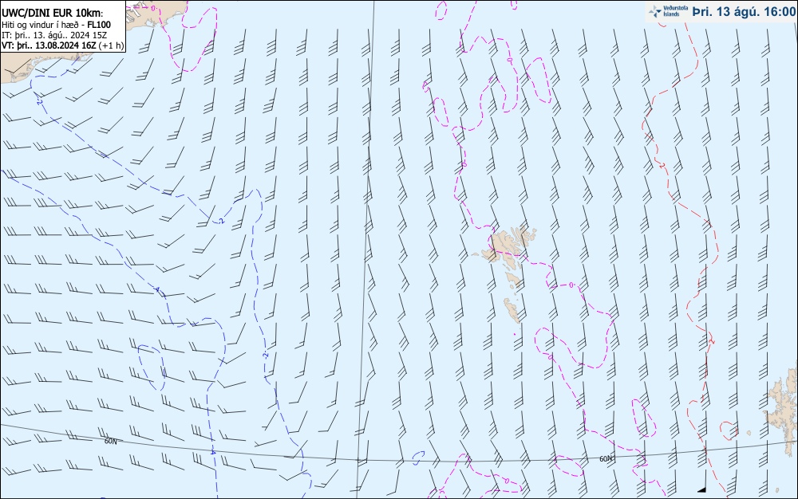Viewport: 798px width, 499px height.
Task: Click the wind barb with solid black pennant
Action: [x=703, y=480]
